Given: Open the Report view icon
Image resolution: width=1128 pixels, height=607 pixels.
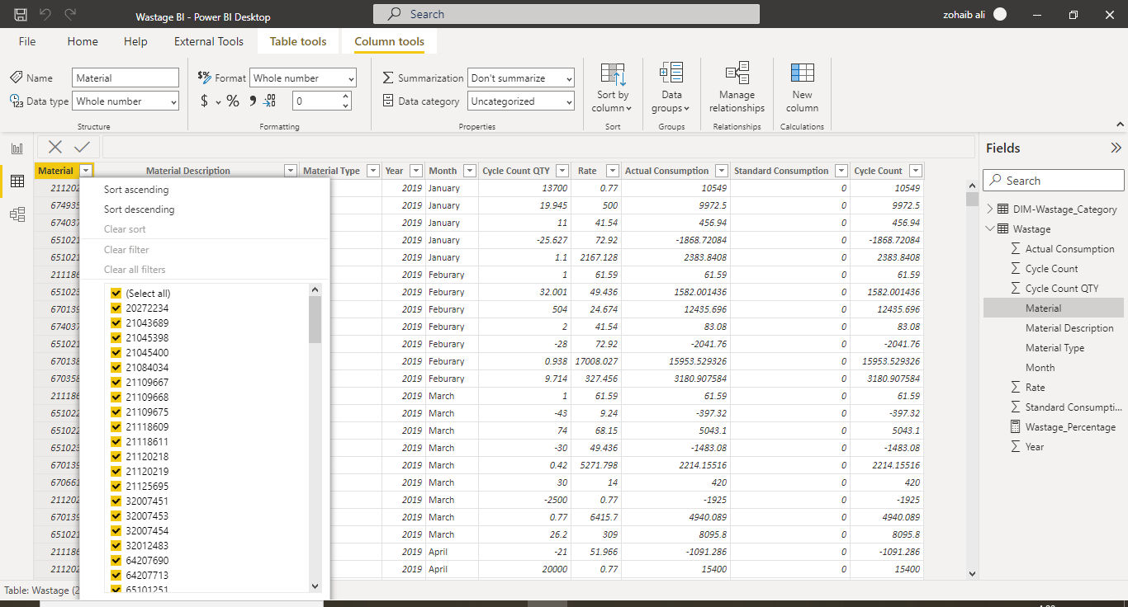Looking at the screenshot, I should tap(17, 148).
